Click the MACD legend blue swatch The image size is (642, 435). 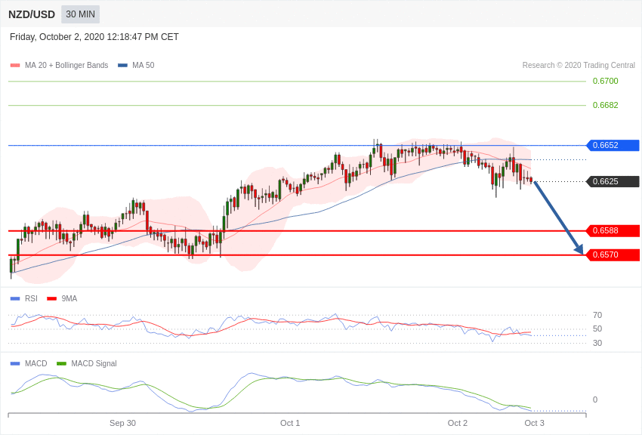pos(15,364)
